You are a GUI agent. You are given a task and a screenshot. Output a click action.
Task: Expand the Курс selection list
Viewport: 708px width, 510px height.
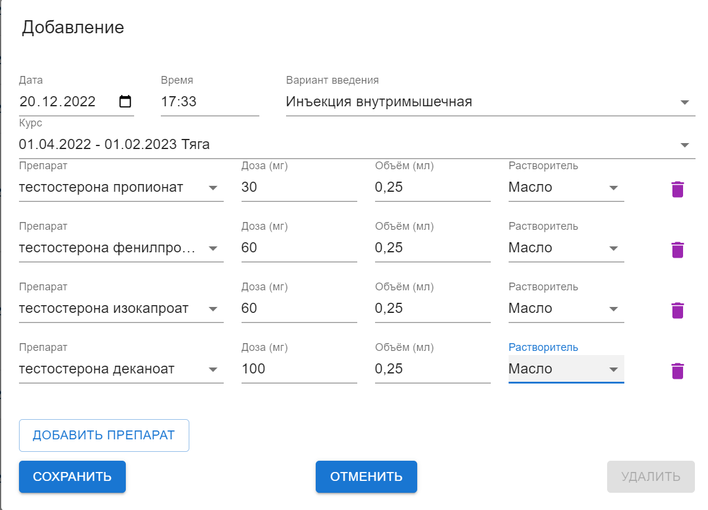[x=685, y=144]
